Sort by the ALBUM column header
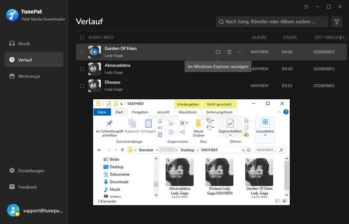The image size is (349, 224). (259, 37)
